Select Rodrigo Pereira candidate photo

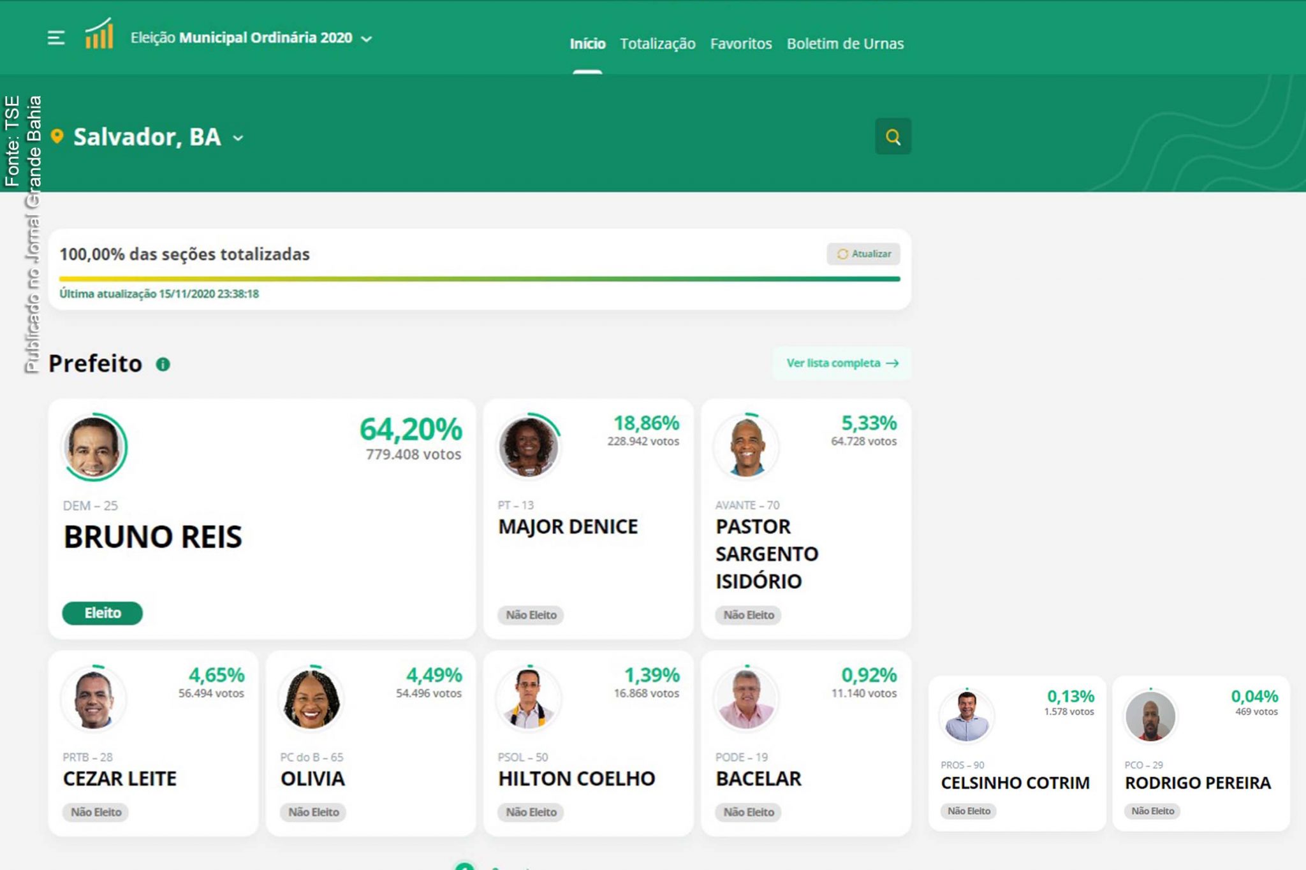point(1150,716)
